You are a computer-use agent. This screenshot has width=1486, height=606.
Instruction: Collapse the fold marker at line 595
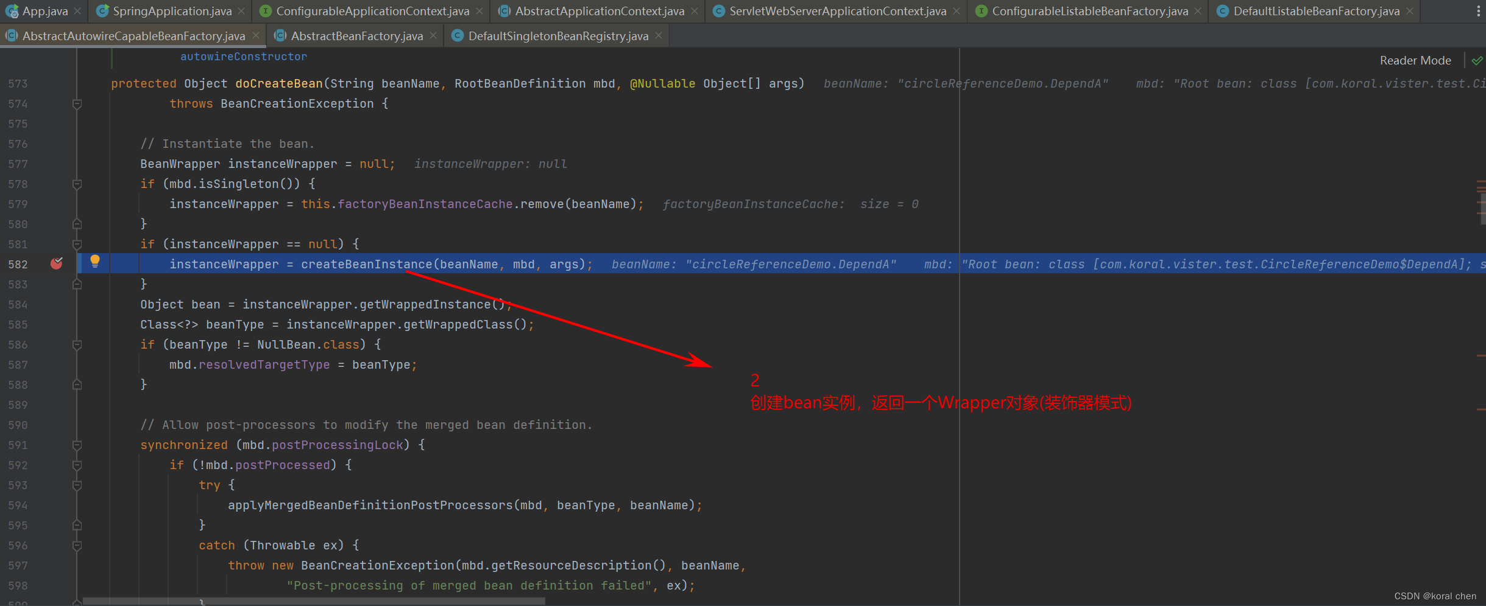click(77, 525)
